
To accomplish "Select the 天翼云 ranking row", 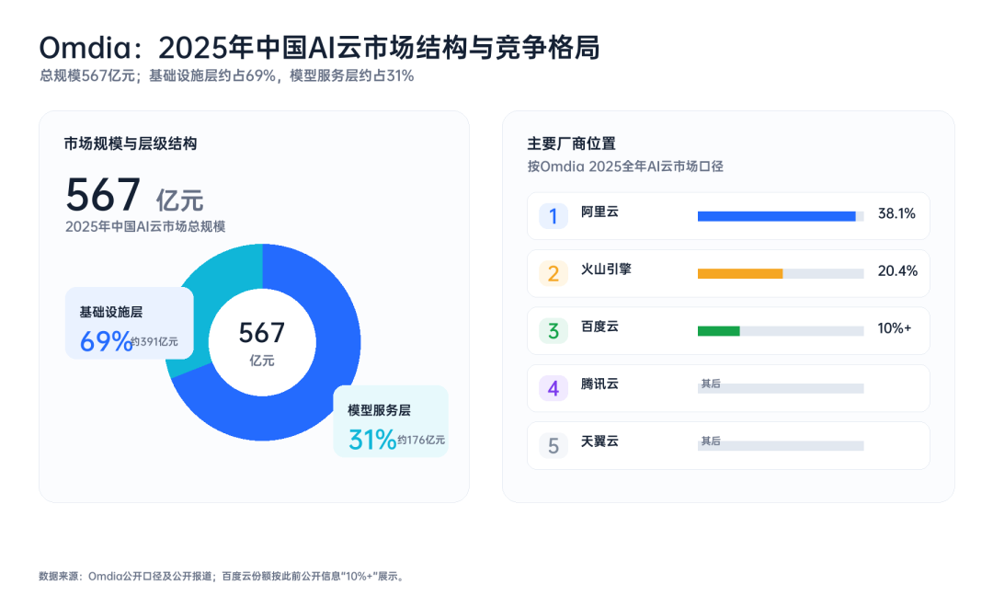I will (x=728, y=446).
